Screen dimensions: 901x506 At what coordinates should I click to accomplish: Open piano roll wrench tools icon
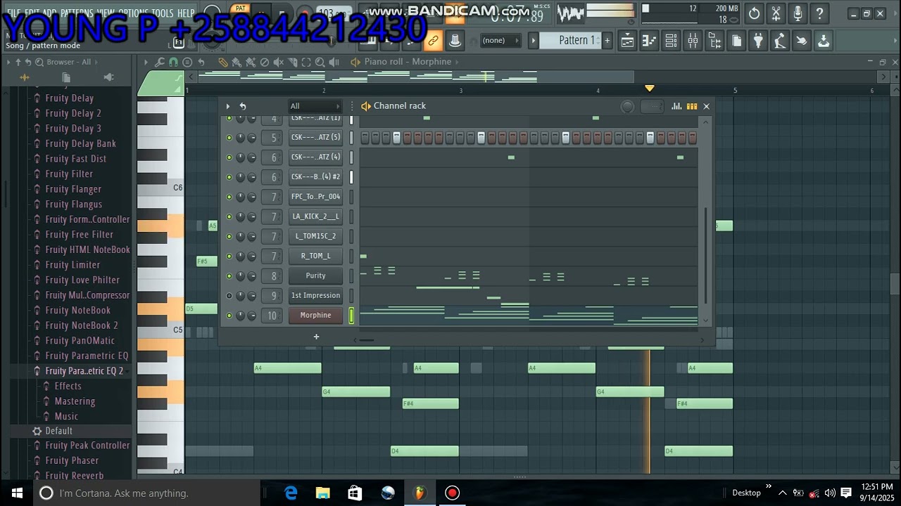pyautogui.click(x=160, y=62)
